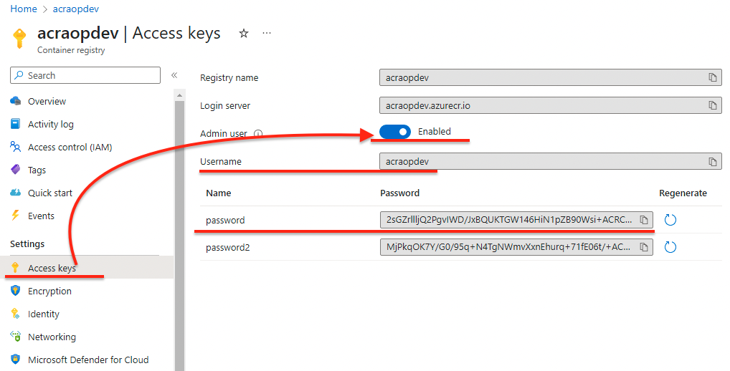Show Admin user info tooltip icon

(258, 134)
